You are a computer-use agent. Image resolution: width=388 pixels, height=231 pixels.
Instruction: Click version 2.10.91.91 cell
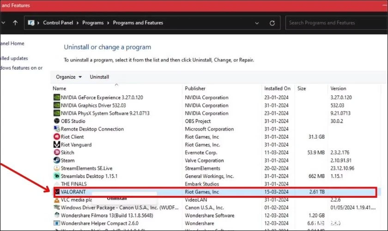[x=341, y=160]
